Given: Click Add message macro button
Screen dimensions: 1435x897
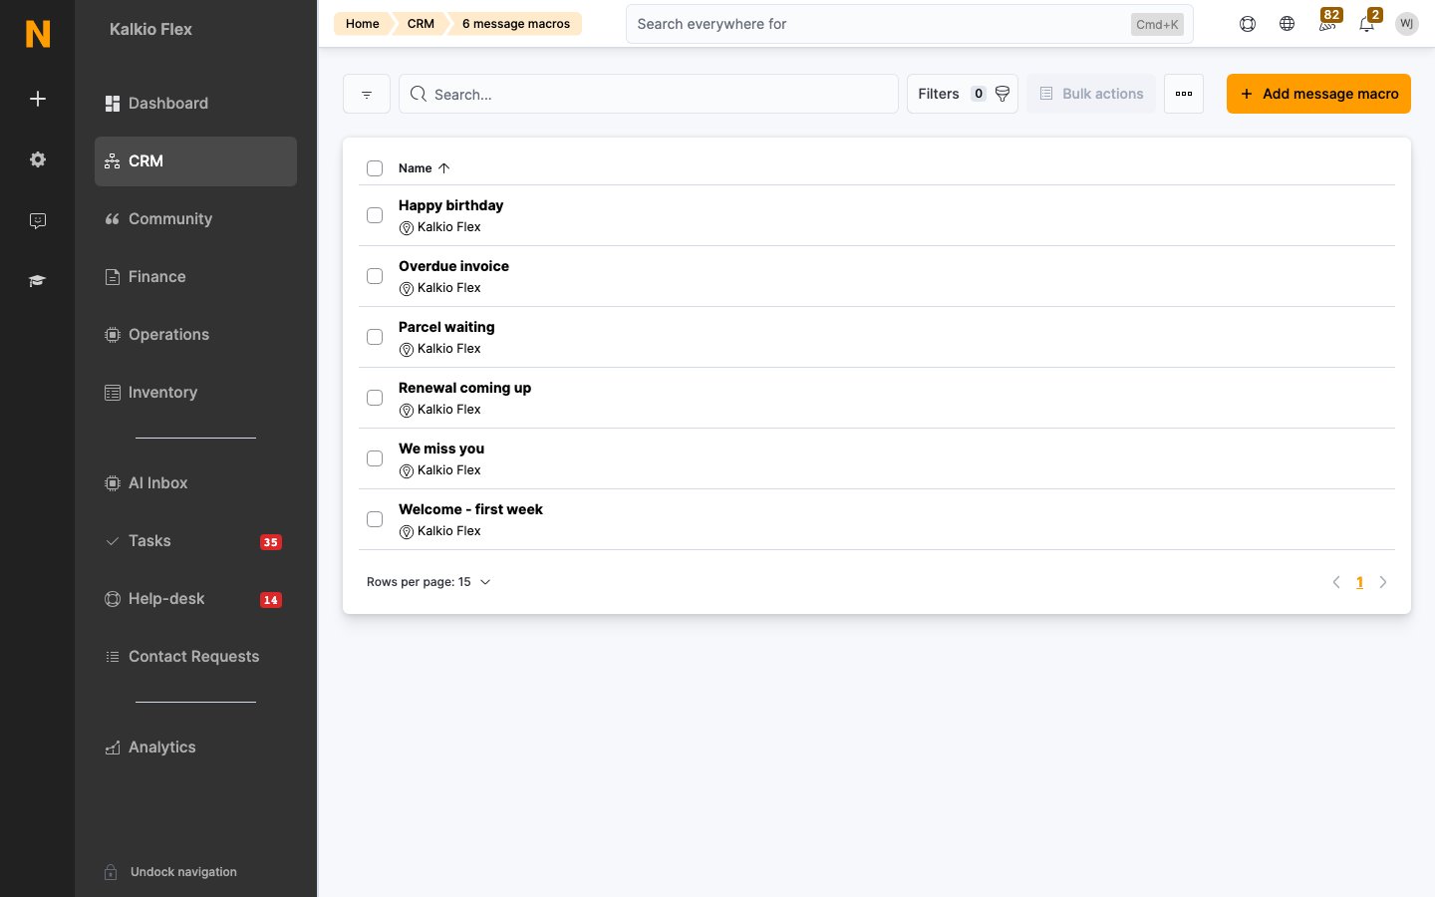Looking at the screenshot, I should [x=1318, y=94].
